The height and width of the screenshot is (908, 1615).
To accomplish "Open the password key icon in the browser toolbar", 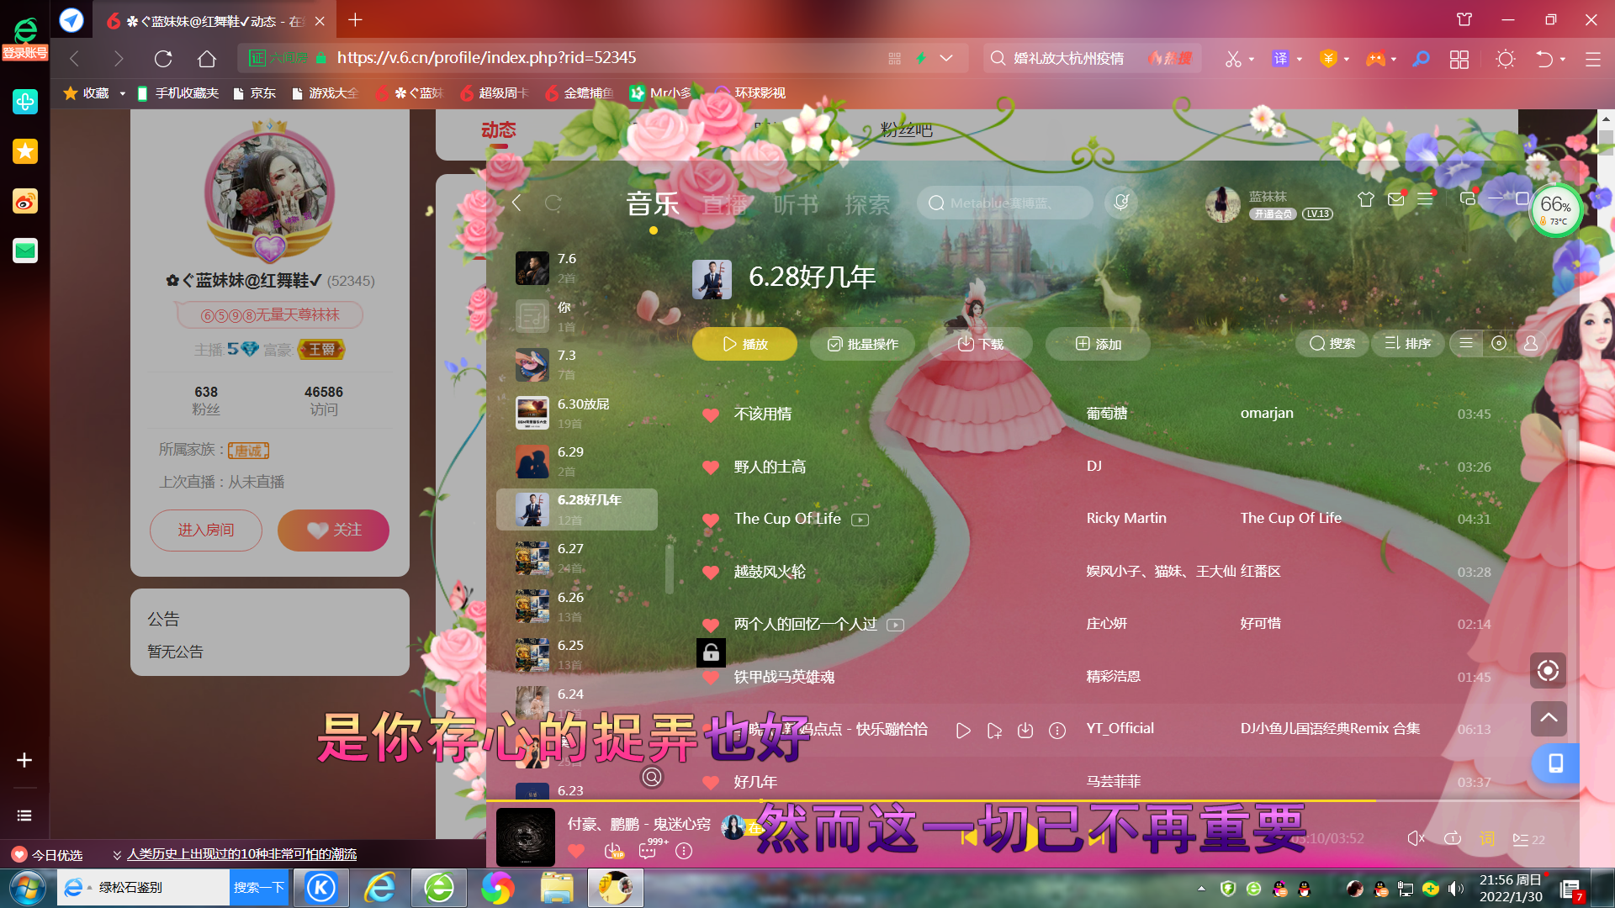I will 1421,59.
